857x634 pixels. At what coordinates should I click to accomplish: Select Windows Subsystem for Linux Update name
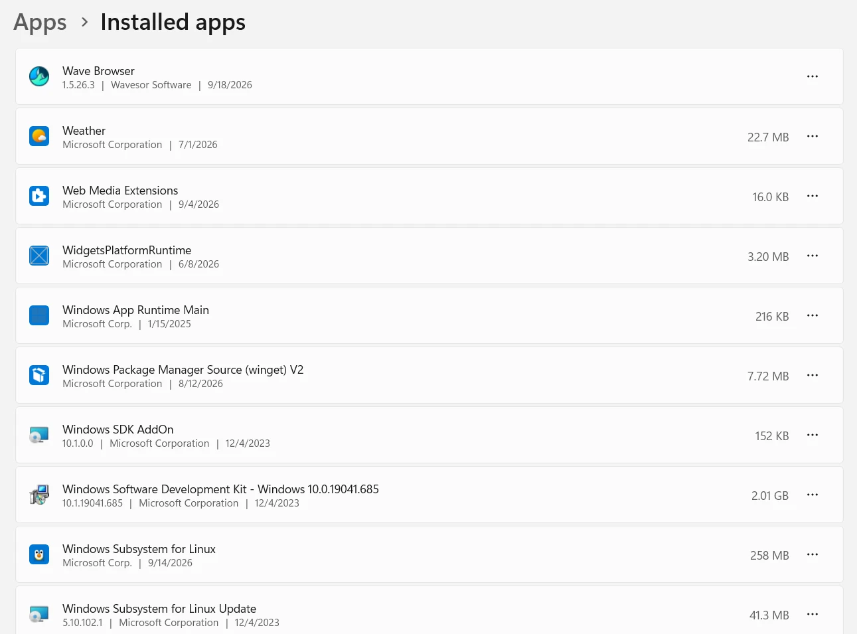[159, 609]
